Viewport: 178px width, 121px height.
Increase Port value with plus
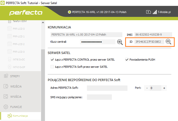(164, 88)
